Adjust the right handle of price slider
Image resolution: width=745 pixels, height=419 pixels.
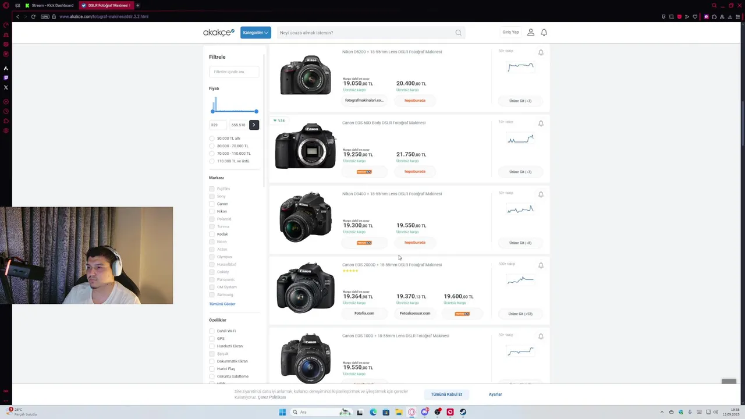[x=256, y=111]
